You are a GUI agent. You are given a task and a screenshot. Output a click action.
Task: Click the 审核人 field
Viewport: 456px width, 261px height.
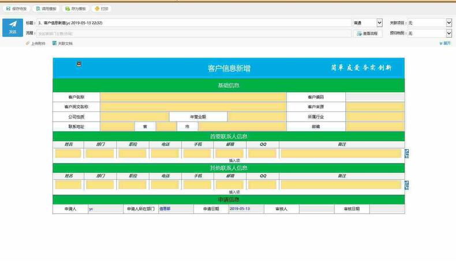coord(317,209)
